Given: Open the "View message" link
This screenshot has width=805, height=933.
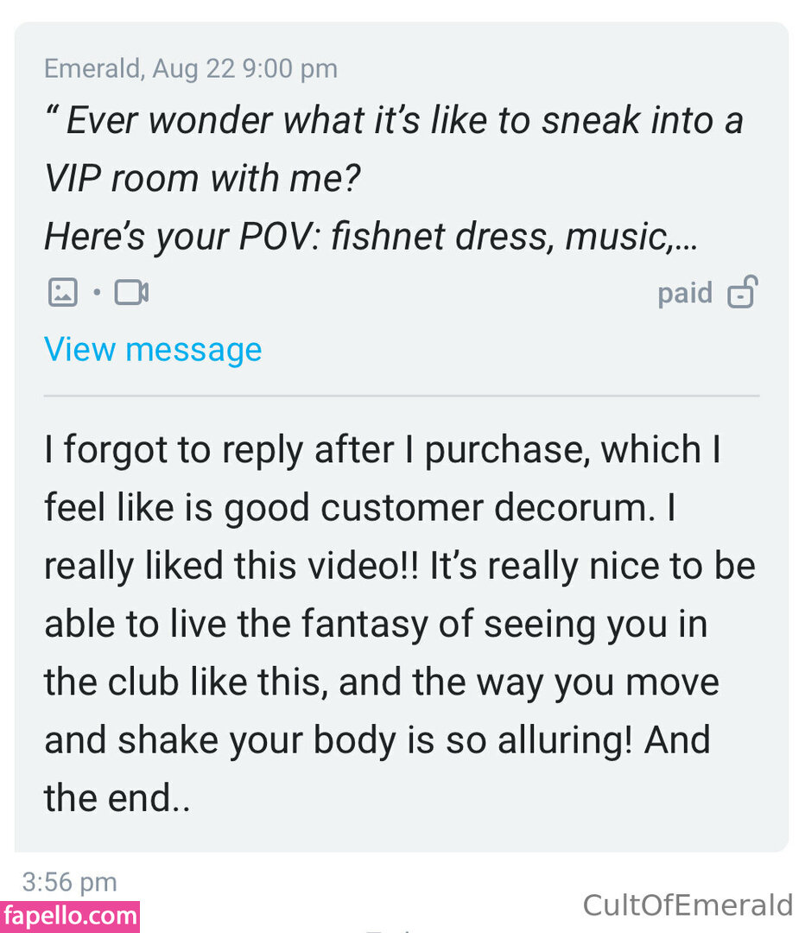Looking at the screenshot, I should pos(153,350).
